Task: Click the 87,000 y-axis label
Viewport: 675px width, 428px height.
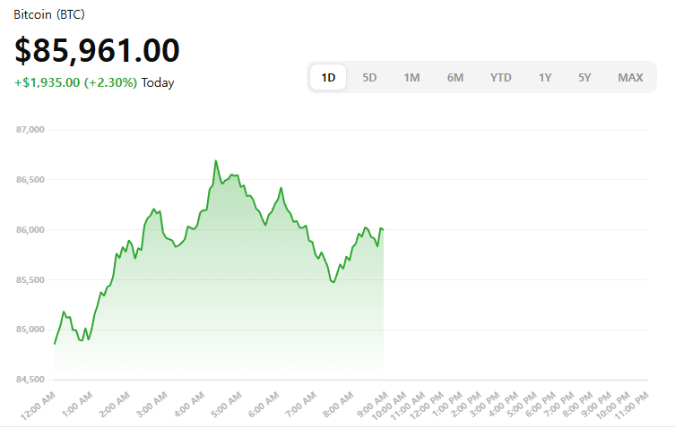Action: point(30,130)
